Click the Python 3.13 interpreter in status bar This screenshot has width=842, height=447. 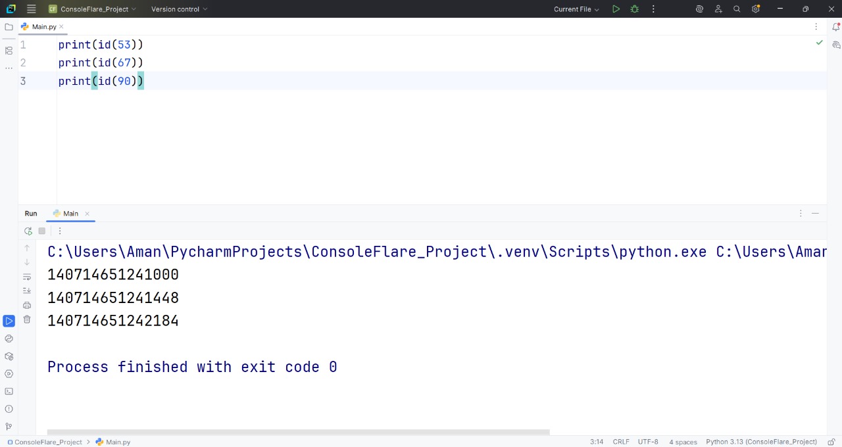click(761, 442)
